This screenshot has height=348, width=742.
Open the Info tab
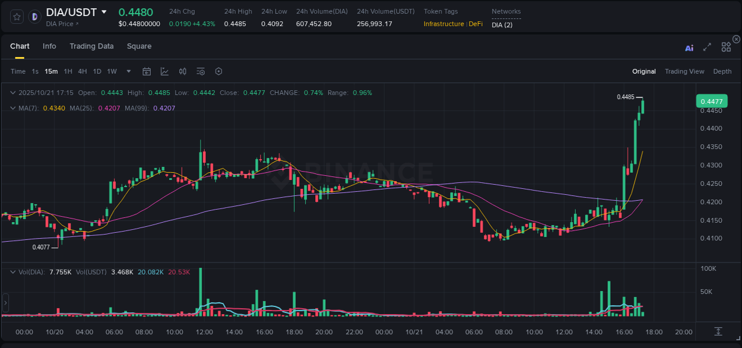[x=49, y=46]
